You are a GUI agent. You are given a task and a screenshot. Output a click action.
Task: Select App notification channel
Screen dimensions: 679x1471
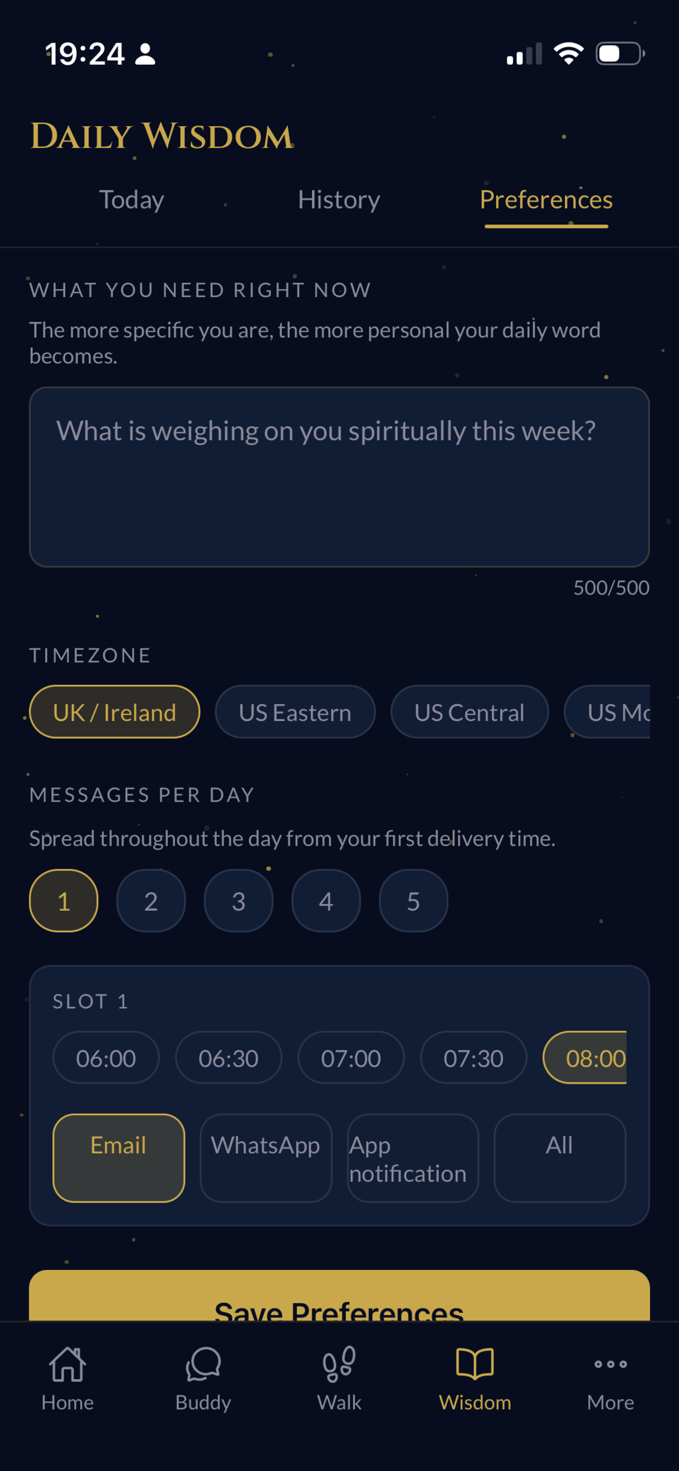click(413, 1158)
